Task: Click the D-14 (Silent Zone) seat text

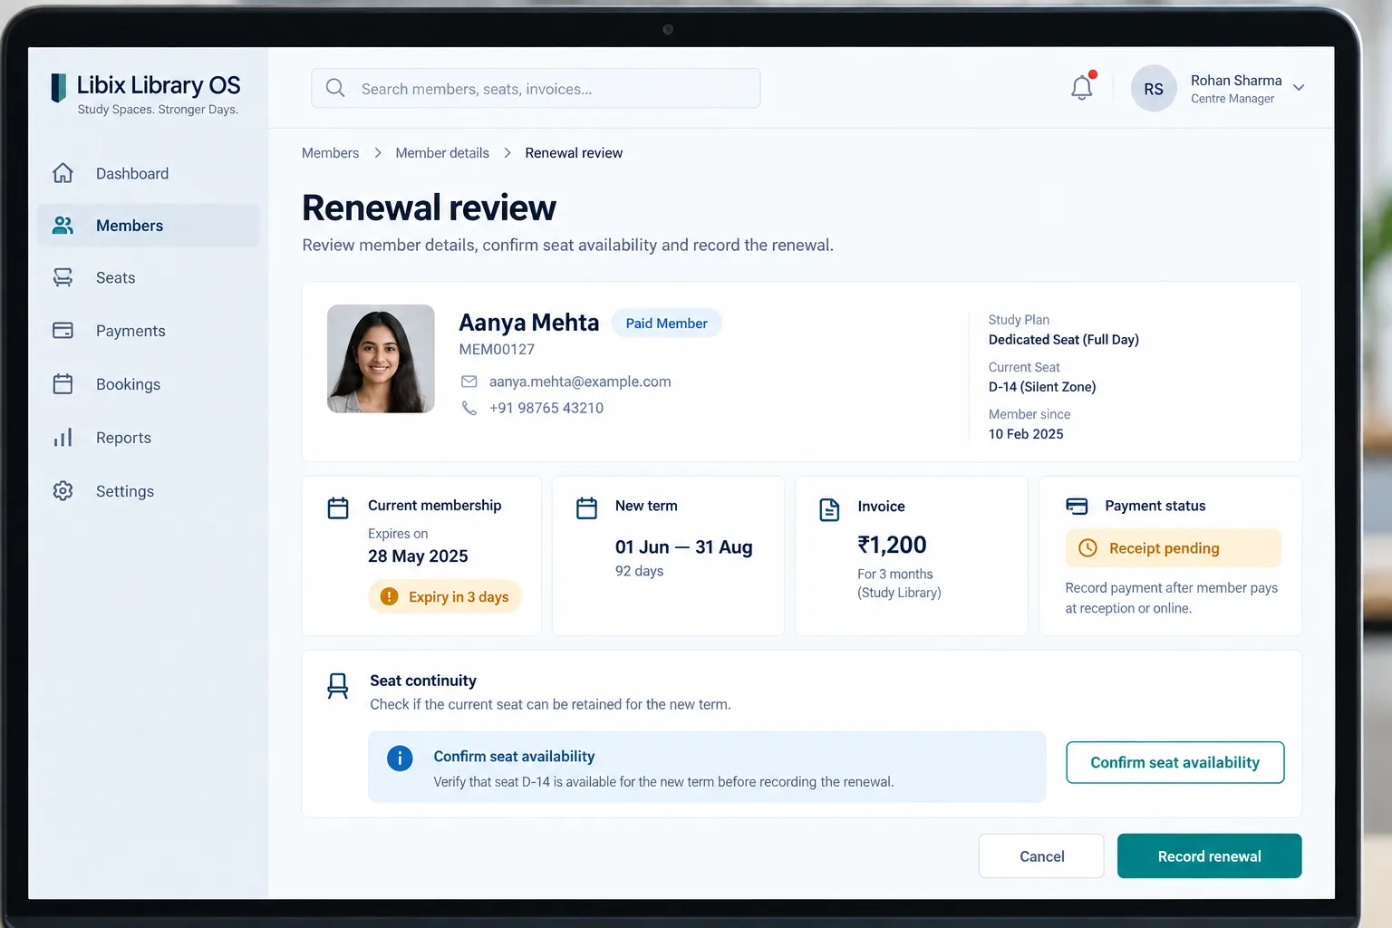Action: click(x=1042, y=387)
